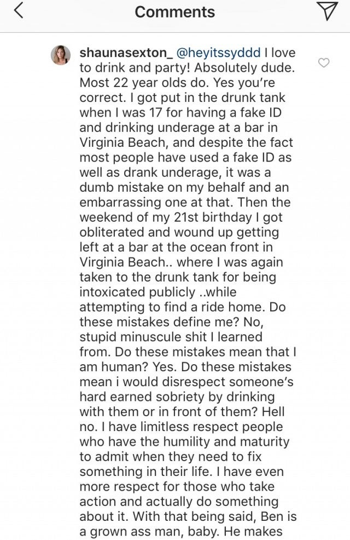Open direct messages via paper plane icon

(x=328, y=12)
